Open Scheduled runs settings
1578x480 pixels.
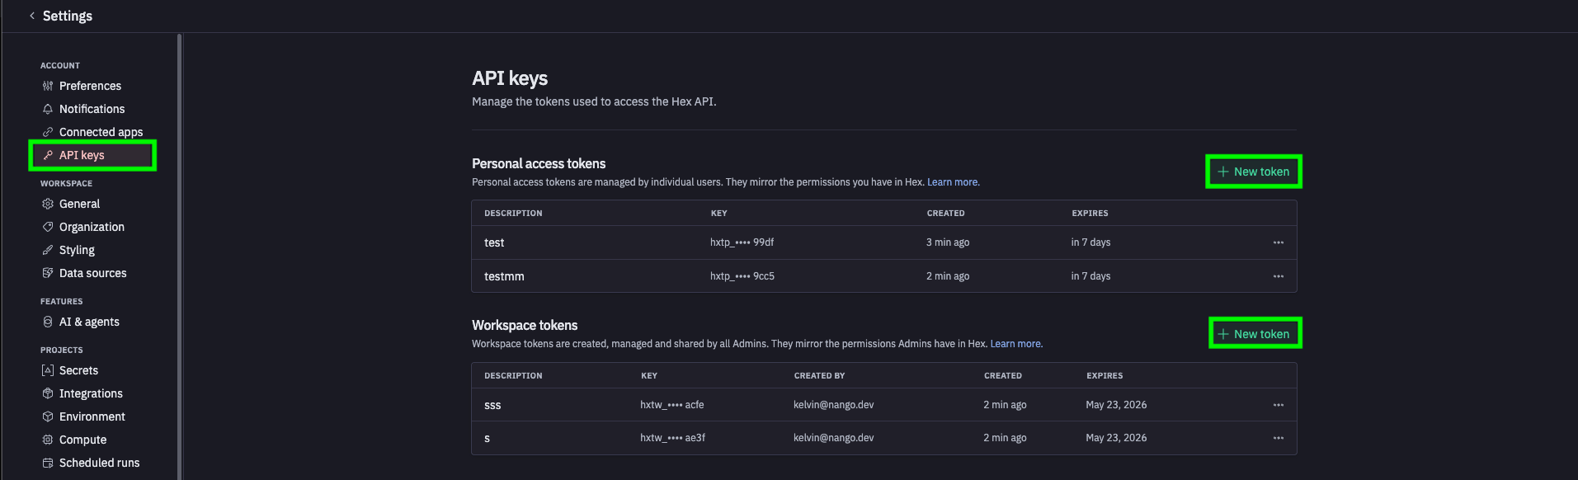(99, 463)
